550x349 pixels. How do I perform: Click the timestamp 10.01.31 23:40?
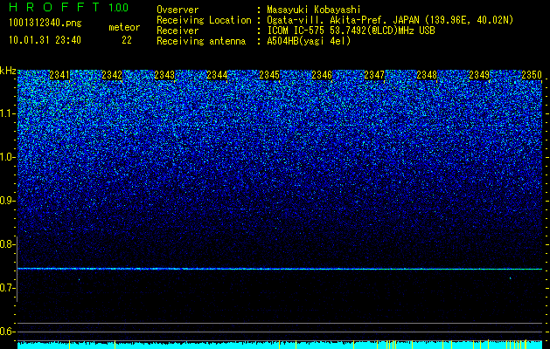click(45, 40)
